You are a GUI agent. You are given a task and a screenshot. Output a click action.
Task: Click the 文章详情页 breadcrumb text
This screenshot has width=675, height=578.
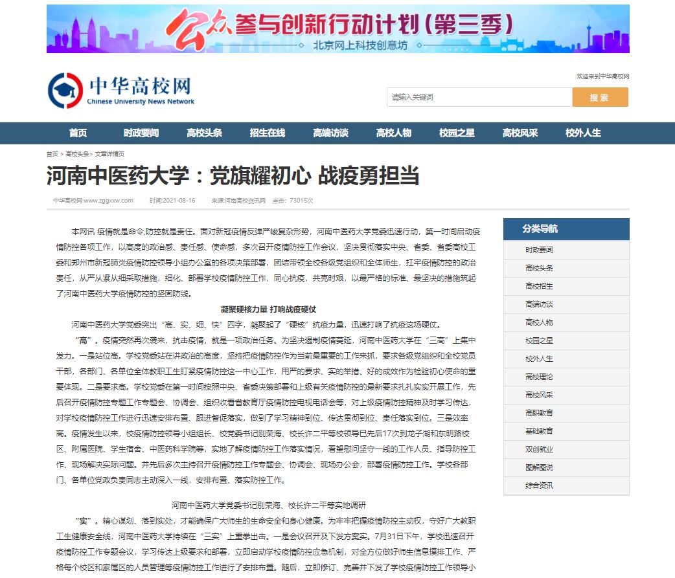click(109, 154)
